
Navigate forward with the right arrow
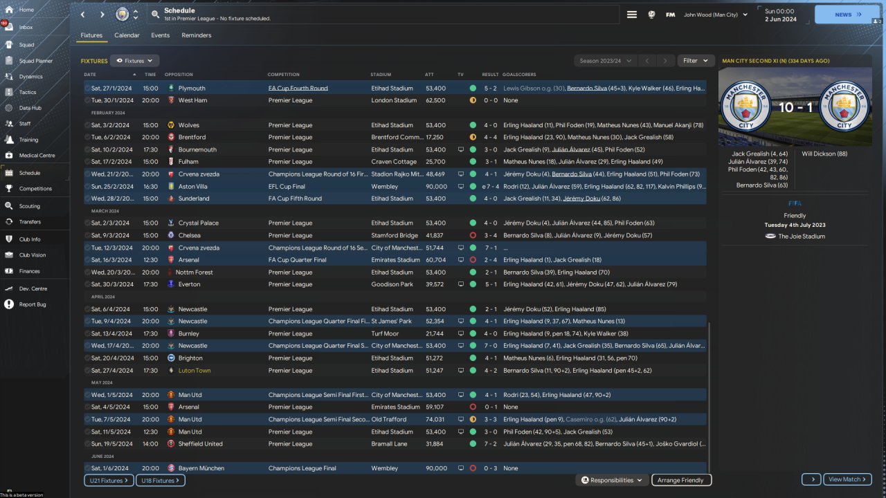102,15
